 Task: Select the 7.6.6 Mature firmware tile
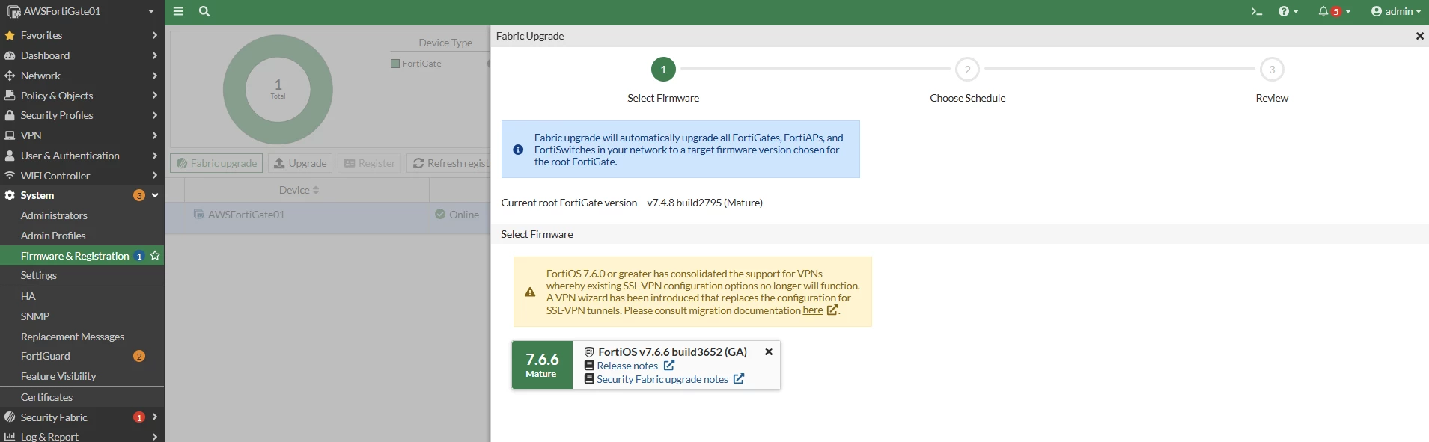(542, 365)
